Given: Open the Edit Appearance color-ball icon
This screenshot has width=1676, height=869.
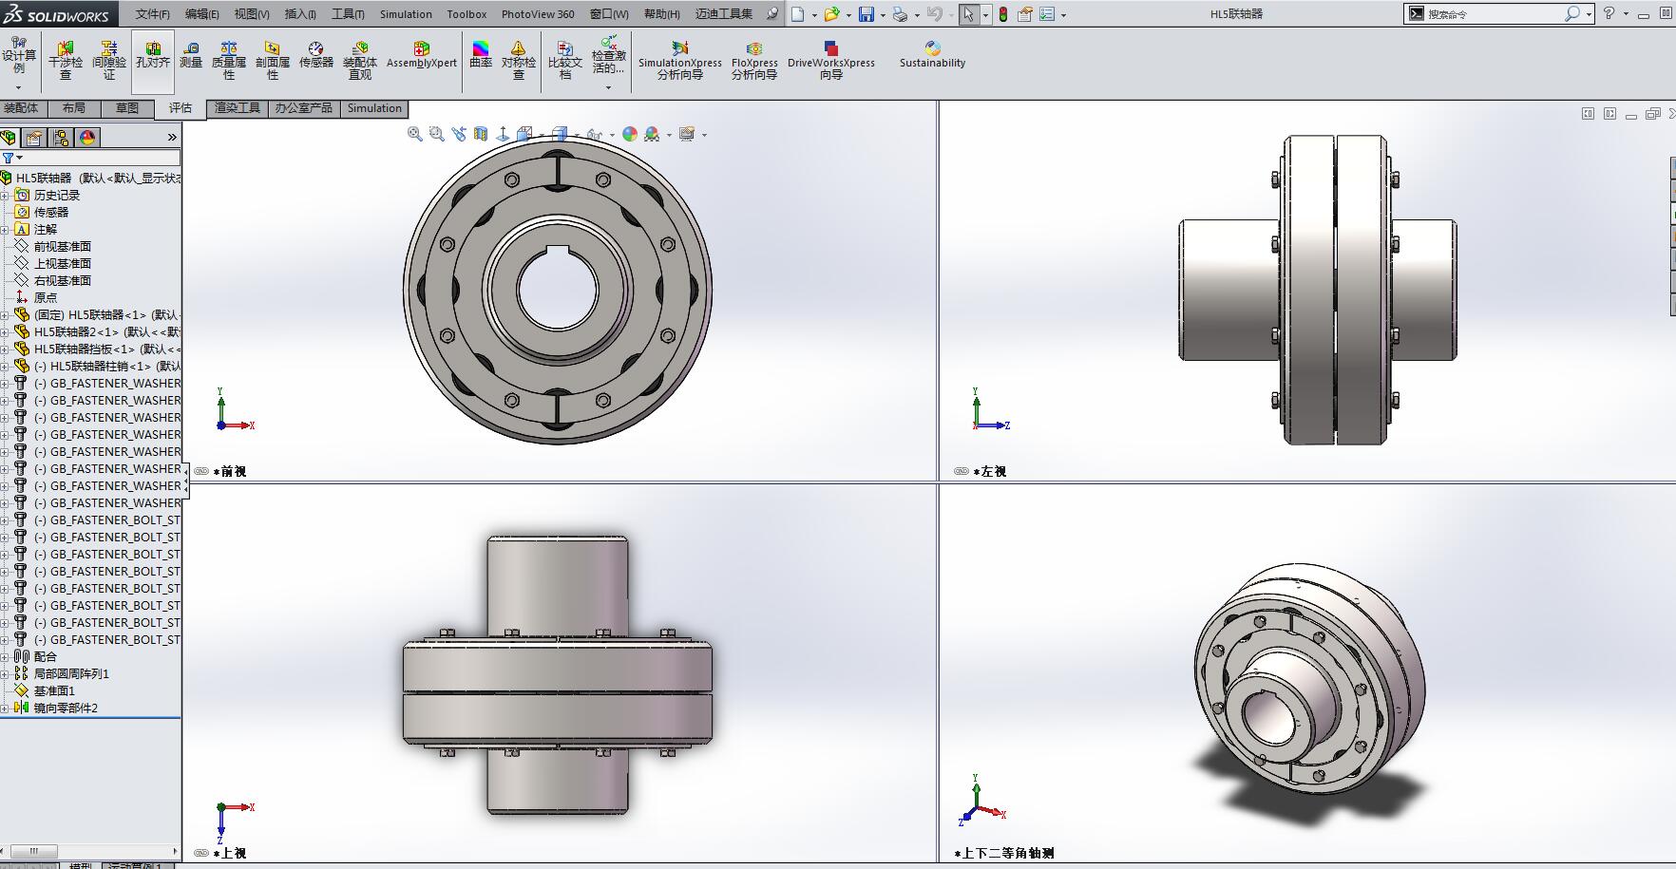Looking at the screenshot, I should click(x=630, y=134).
